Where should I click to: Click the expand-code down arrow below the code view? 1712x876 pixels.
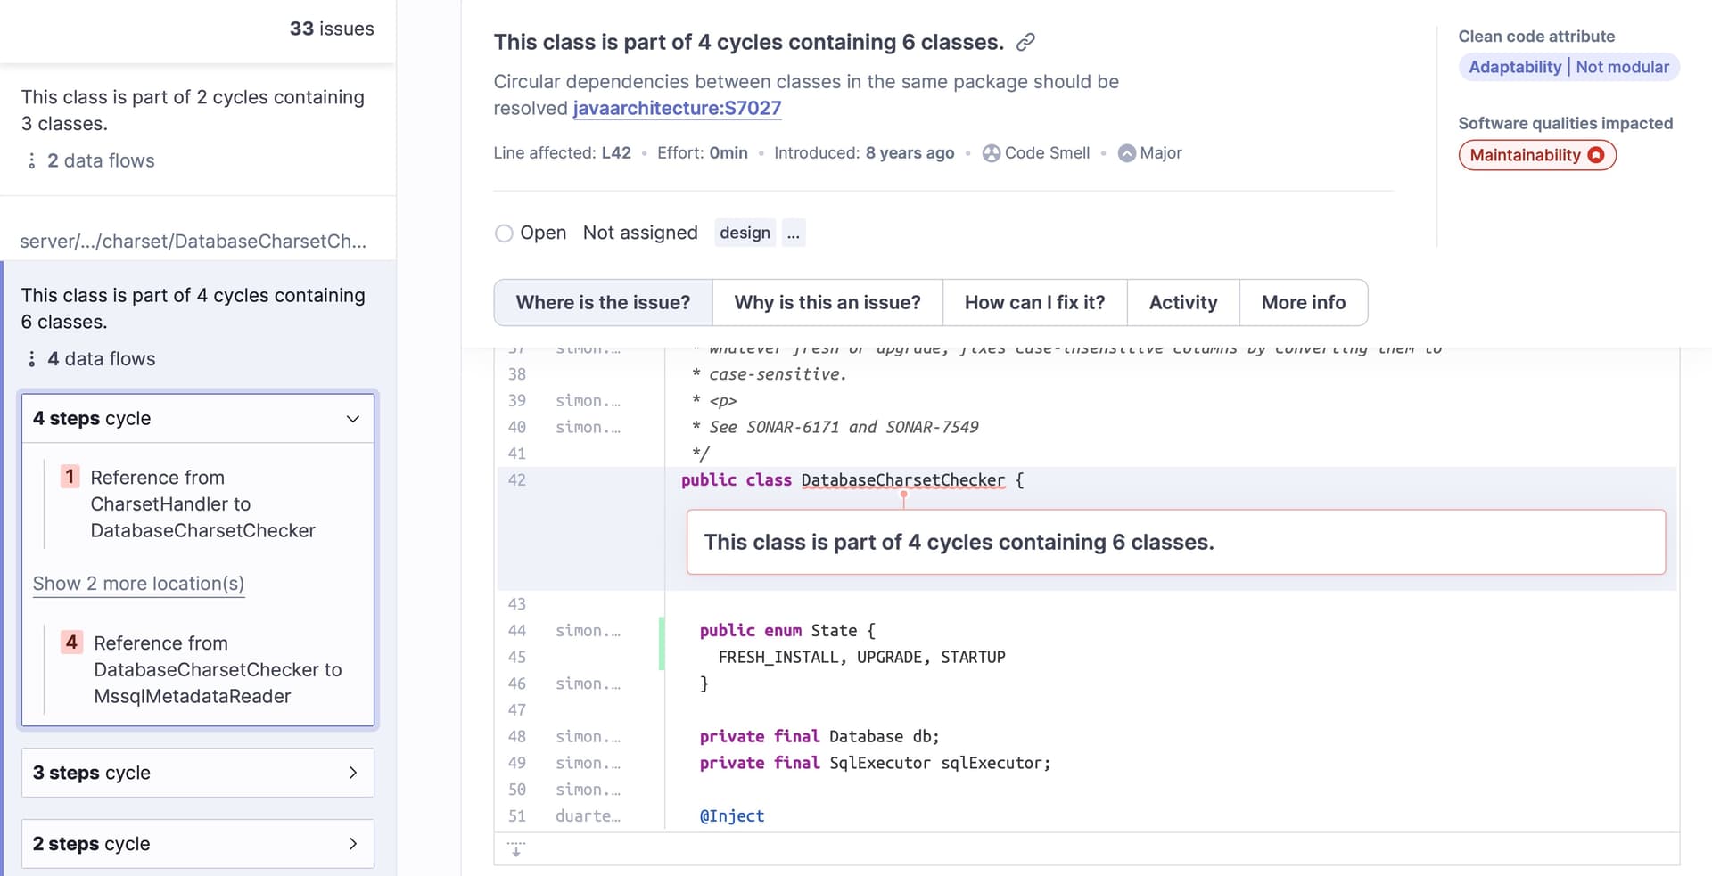click(x=515, y=851)
